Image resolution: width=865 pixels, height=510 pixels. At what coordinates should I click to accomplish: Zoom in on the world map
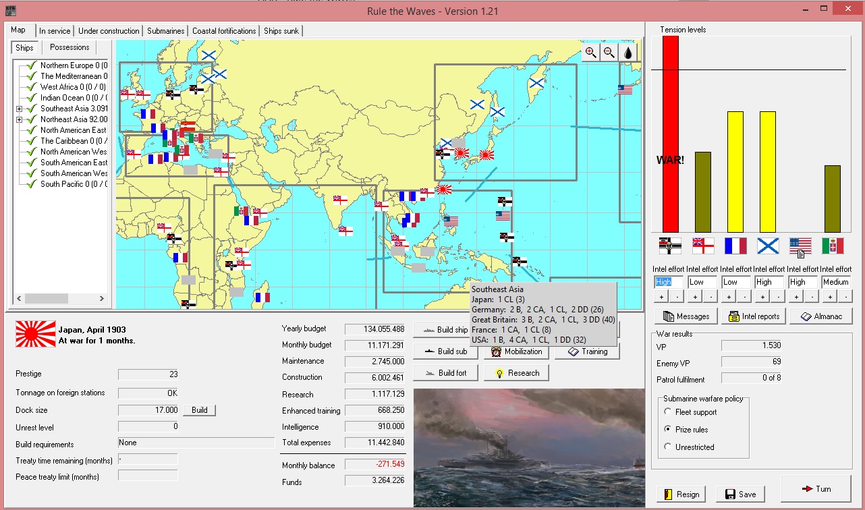[590, 53]
